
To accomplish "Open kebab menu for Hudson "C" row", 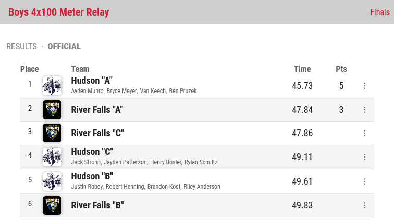I will [x=365, y=157].
